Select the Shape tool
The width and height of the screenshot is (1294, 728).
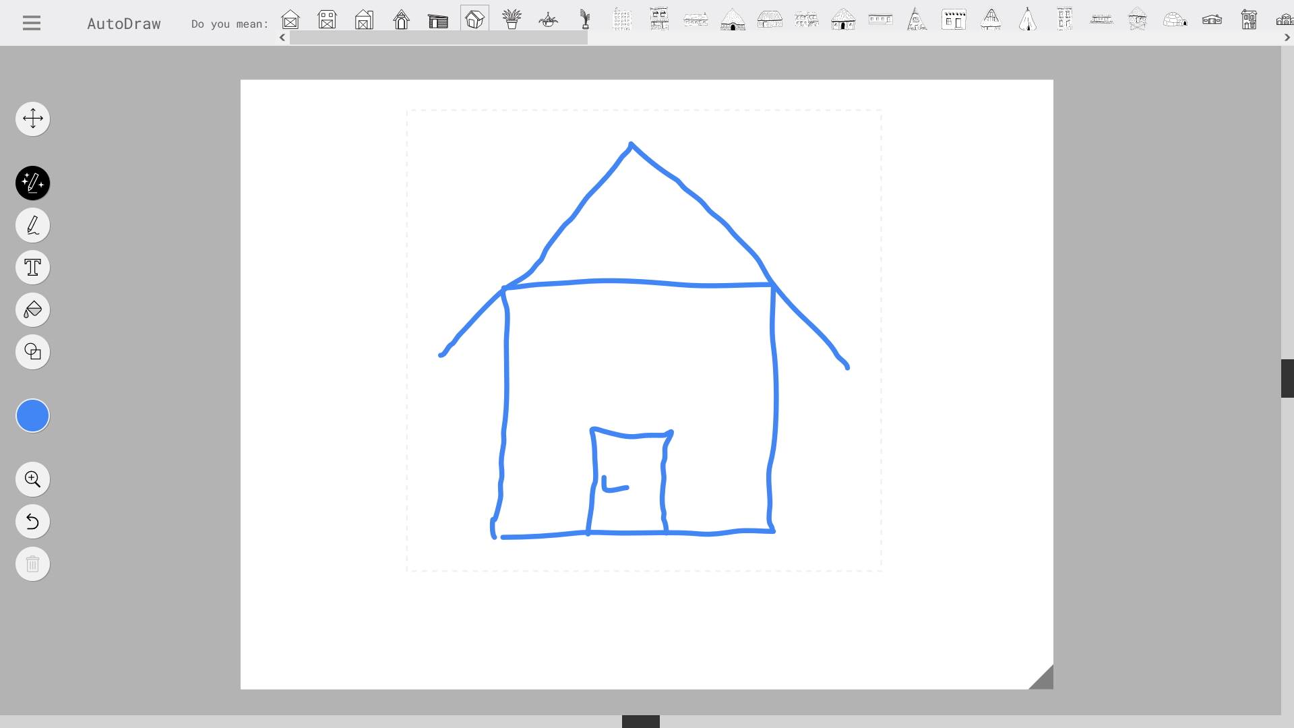coord(32,351)
